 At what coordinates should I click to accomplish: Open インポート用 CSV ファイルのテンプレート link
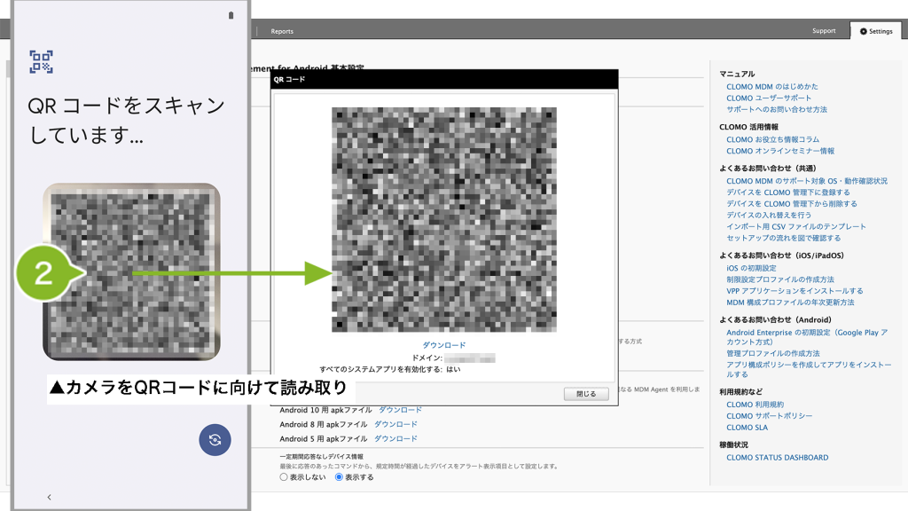[x=796, y=227]
